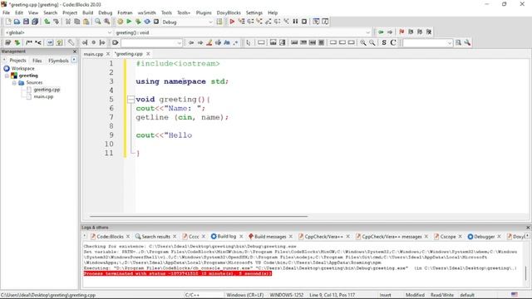Open the Build messages log tab
532x299 pixels.
tap(270, 237)
